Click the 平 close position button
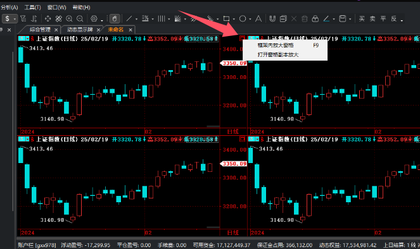 [x=383, y=19]
